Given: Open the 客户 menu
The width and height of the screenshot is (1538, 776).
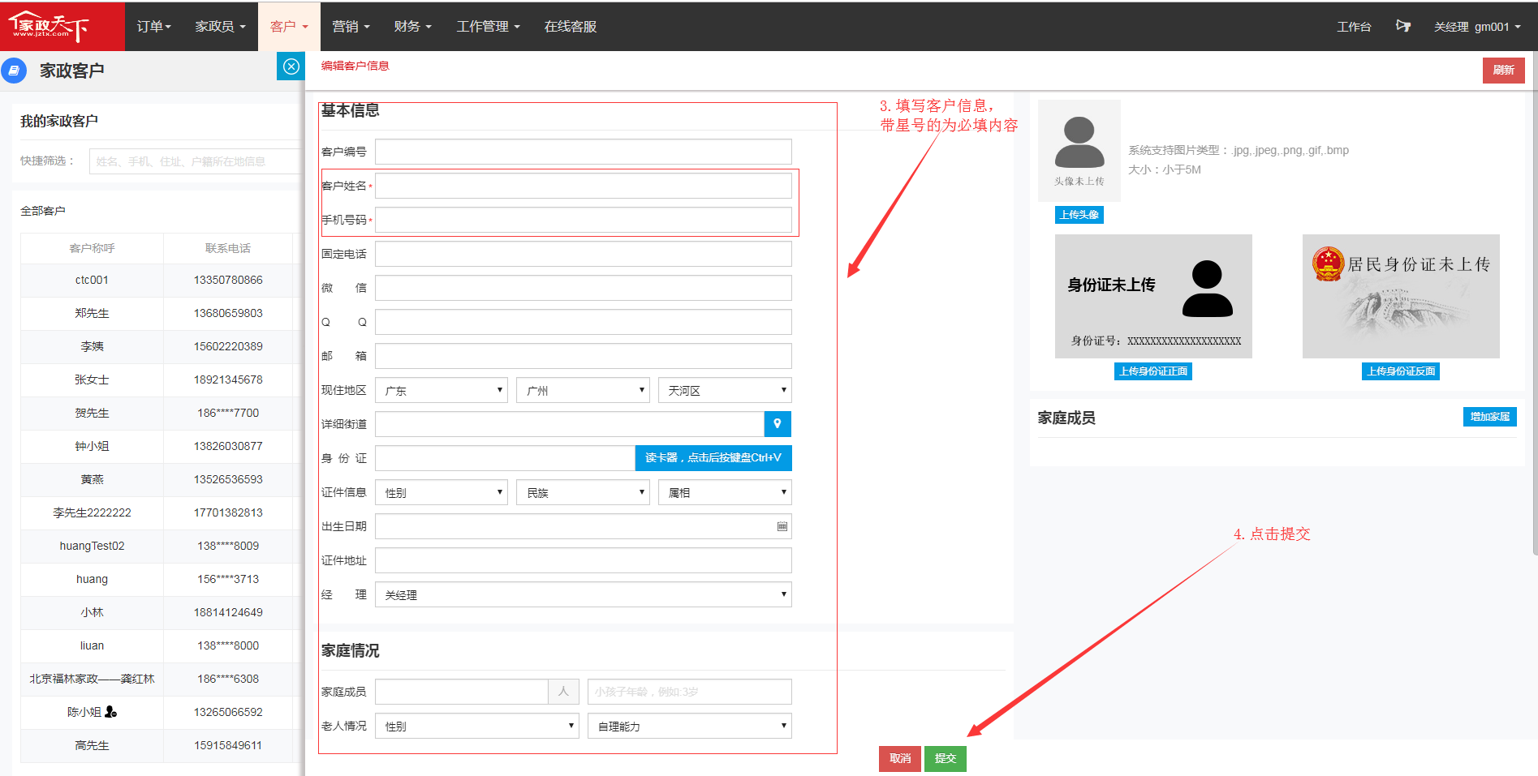Looking at the screenshot, I should pos(289,27).
